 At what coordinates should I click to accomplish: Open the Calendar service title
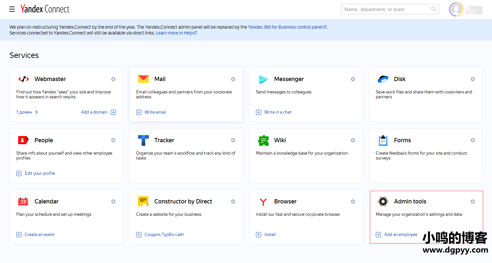tap(47, 201)
